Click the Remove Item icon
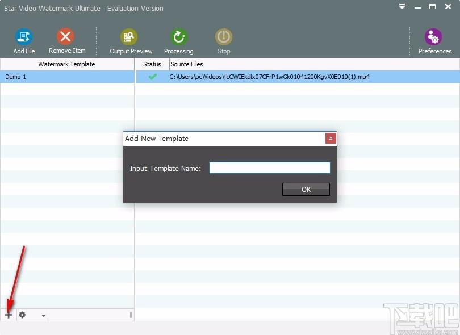 point(65,36)
